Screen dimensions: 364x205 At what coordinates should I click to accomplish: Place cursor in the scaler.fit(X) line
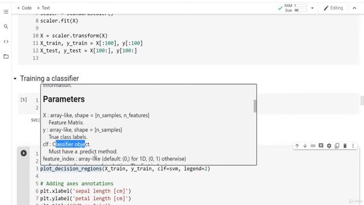point(59,20)
